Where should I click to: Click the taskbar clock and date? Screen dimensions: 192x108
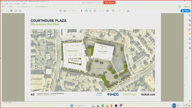pyautogui.click(x=185, y=105)
